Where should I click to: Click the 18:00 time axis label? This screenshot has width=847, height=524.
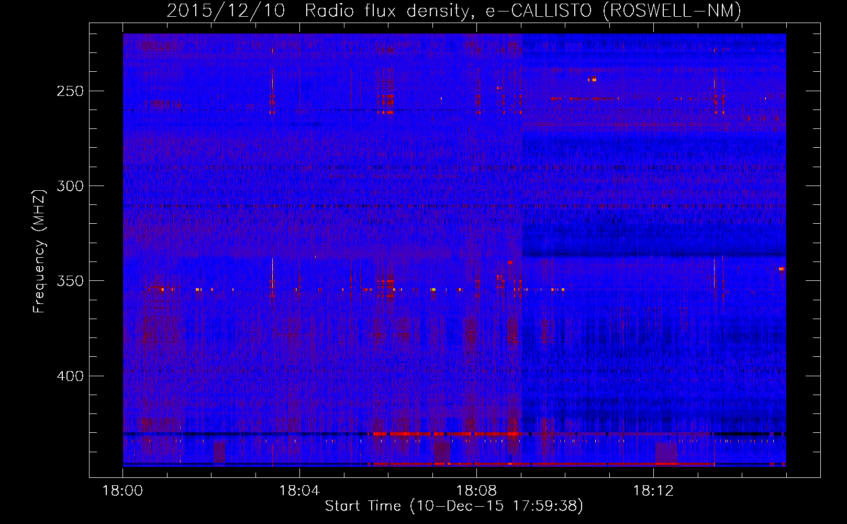click(x=122, y=491)
